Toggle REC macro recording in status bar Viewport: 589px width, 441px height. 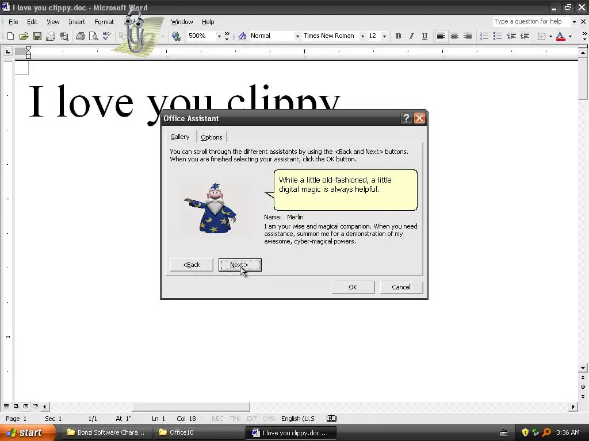coord(217,419)
